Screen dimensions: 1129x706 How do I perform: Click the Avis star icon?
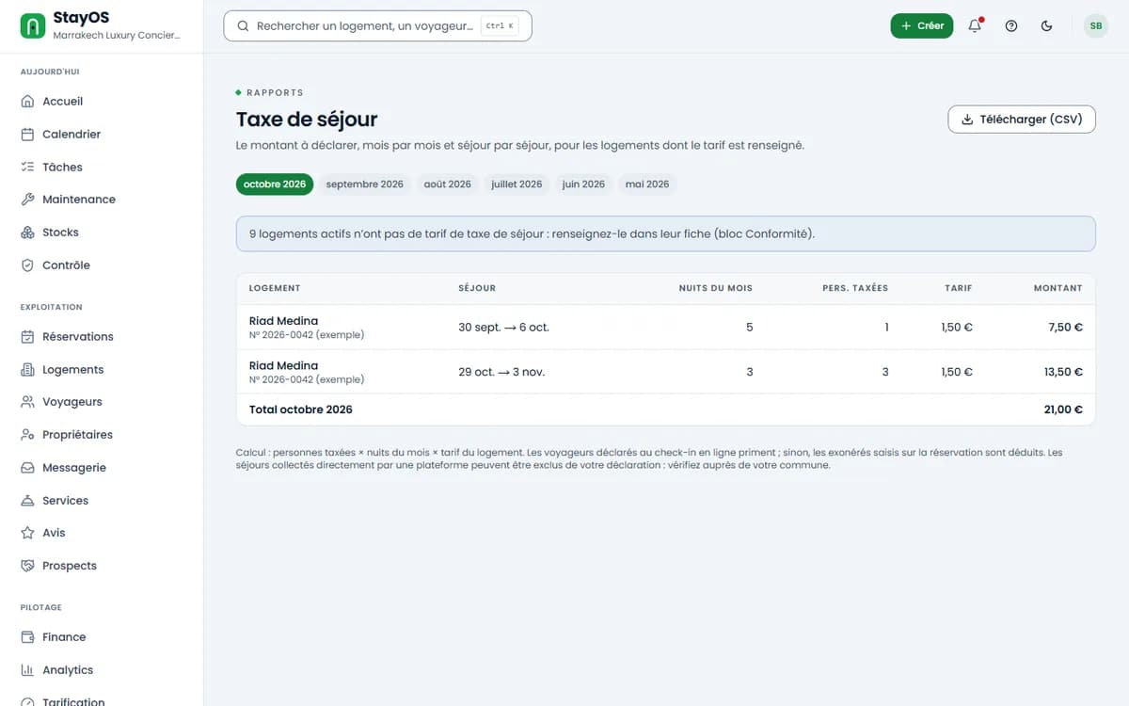27,533
